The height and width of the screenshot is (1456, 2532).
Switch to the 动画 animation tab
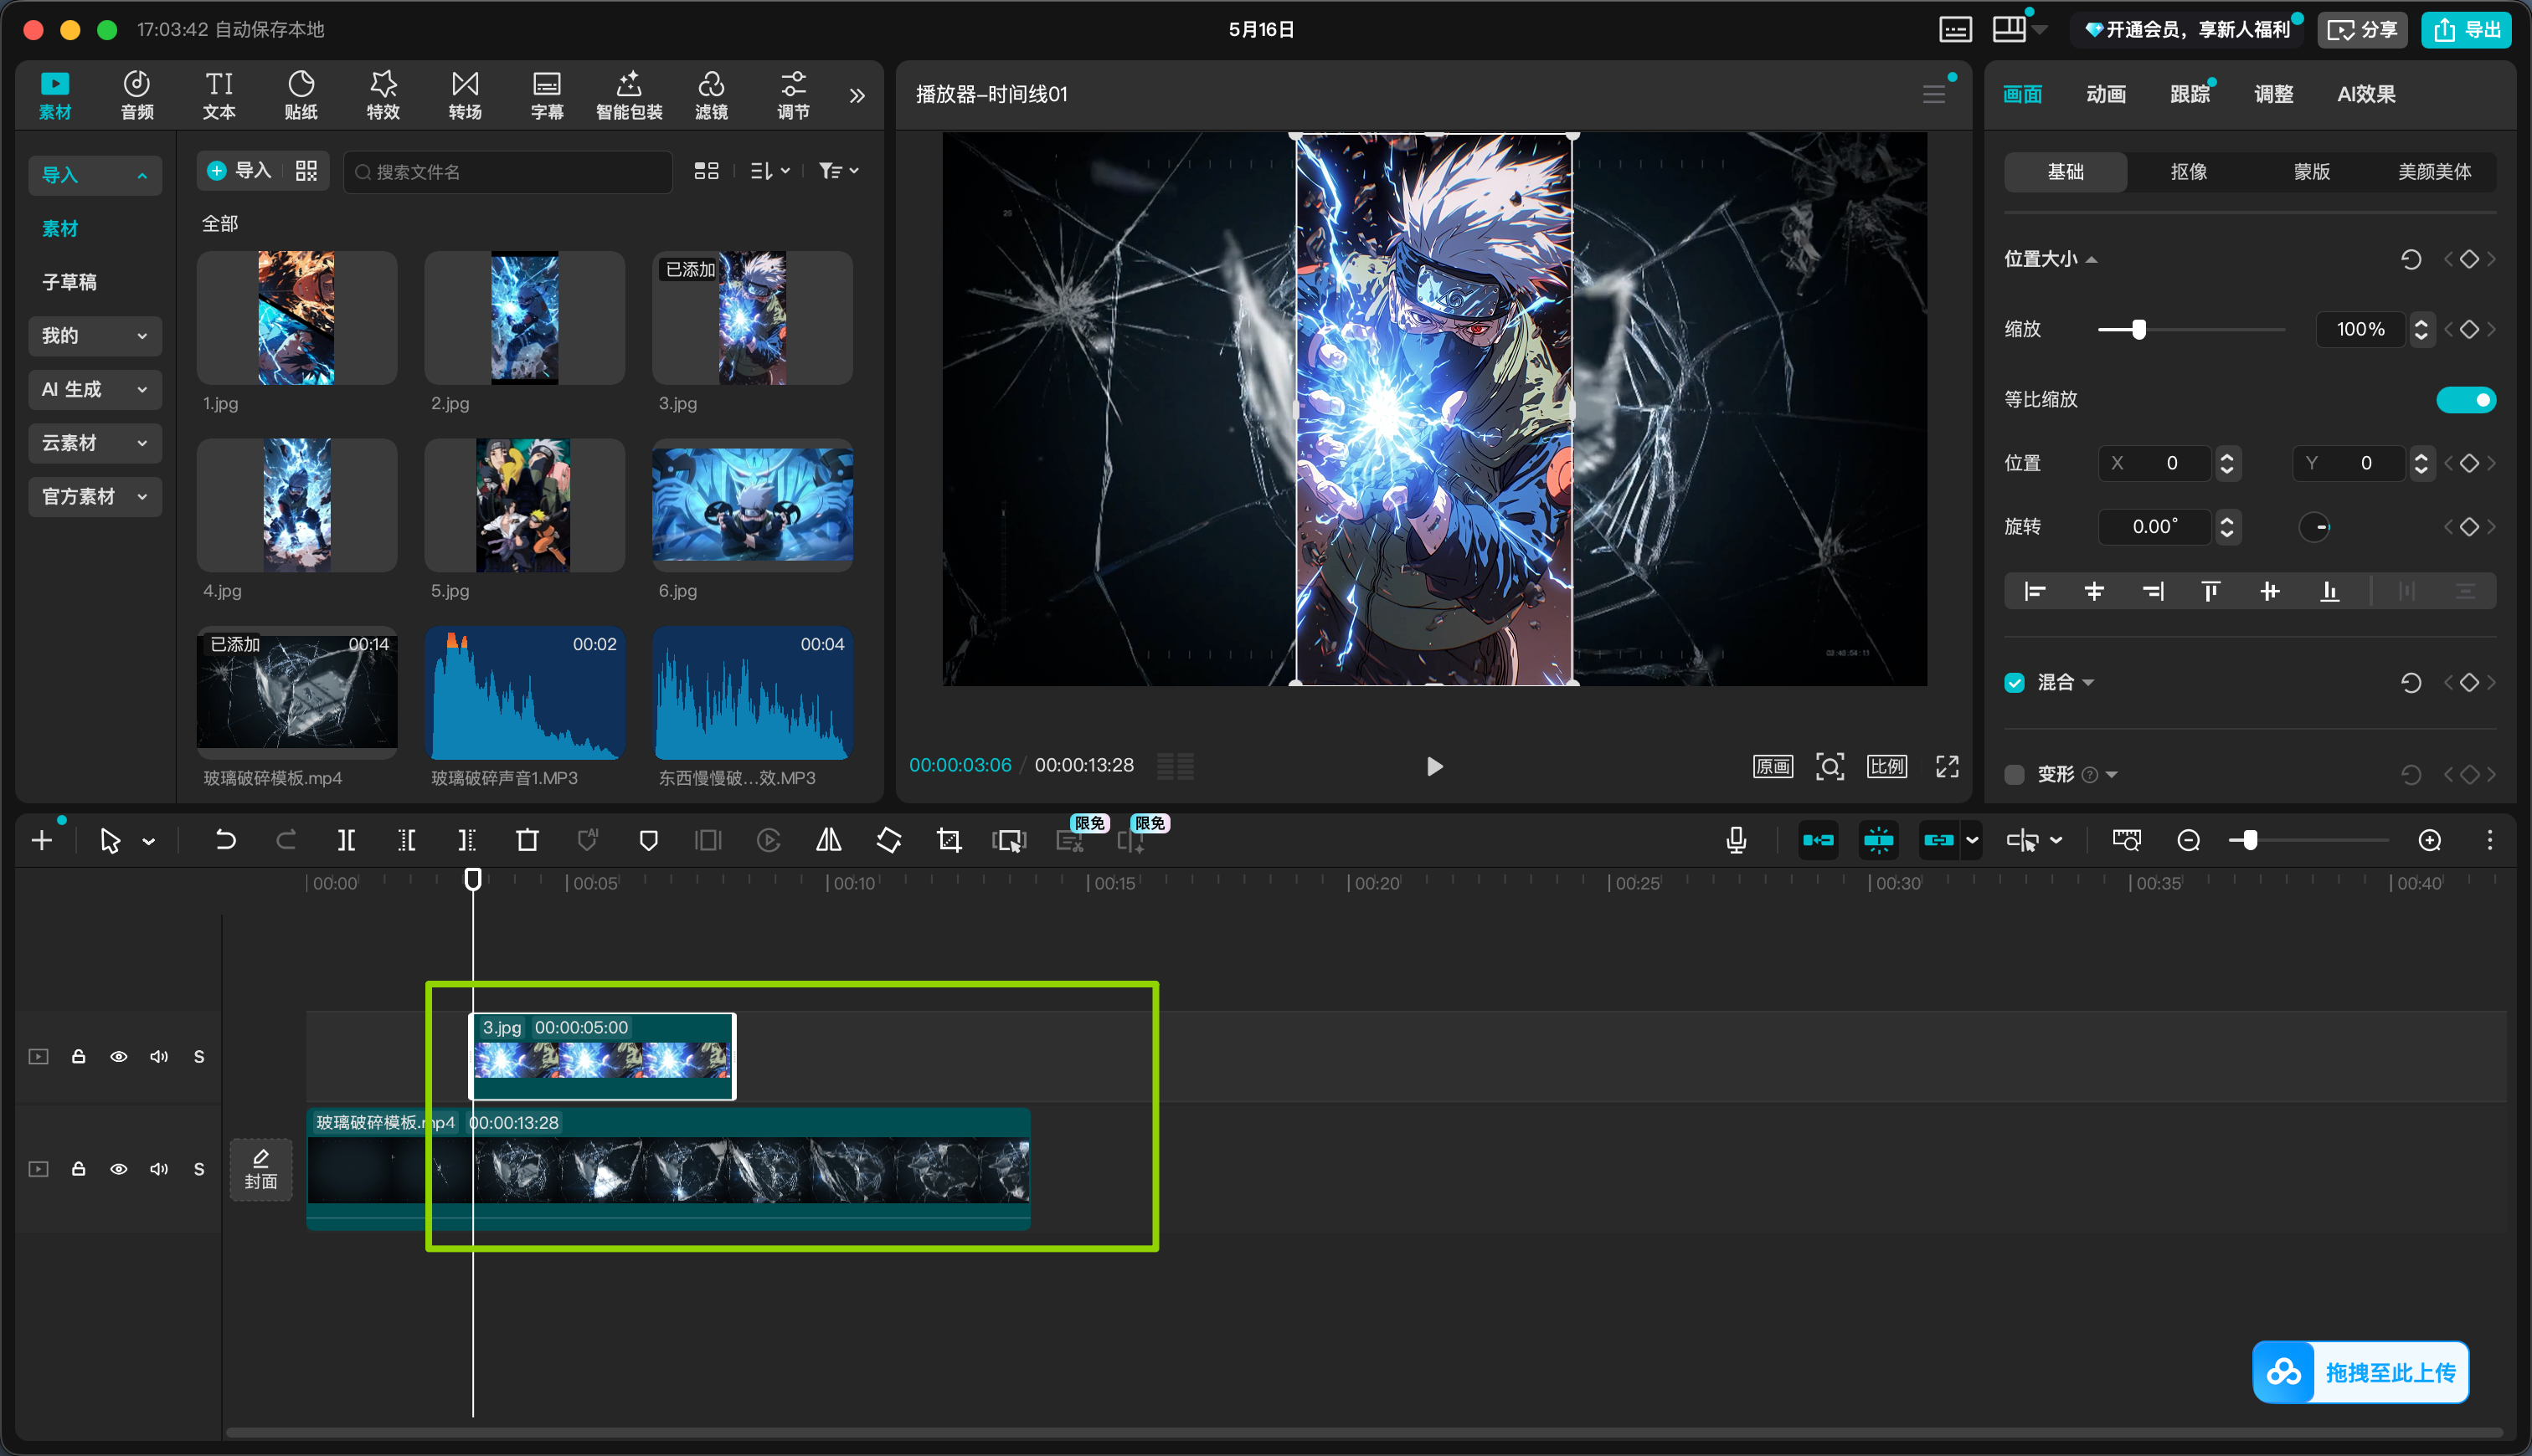tap(2105, 94)
